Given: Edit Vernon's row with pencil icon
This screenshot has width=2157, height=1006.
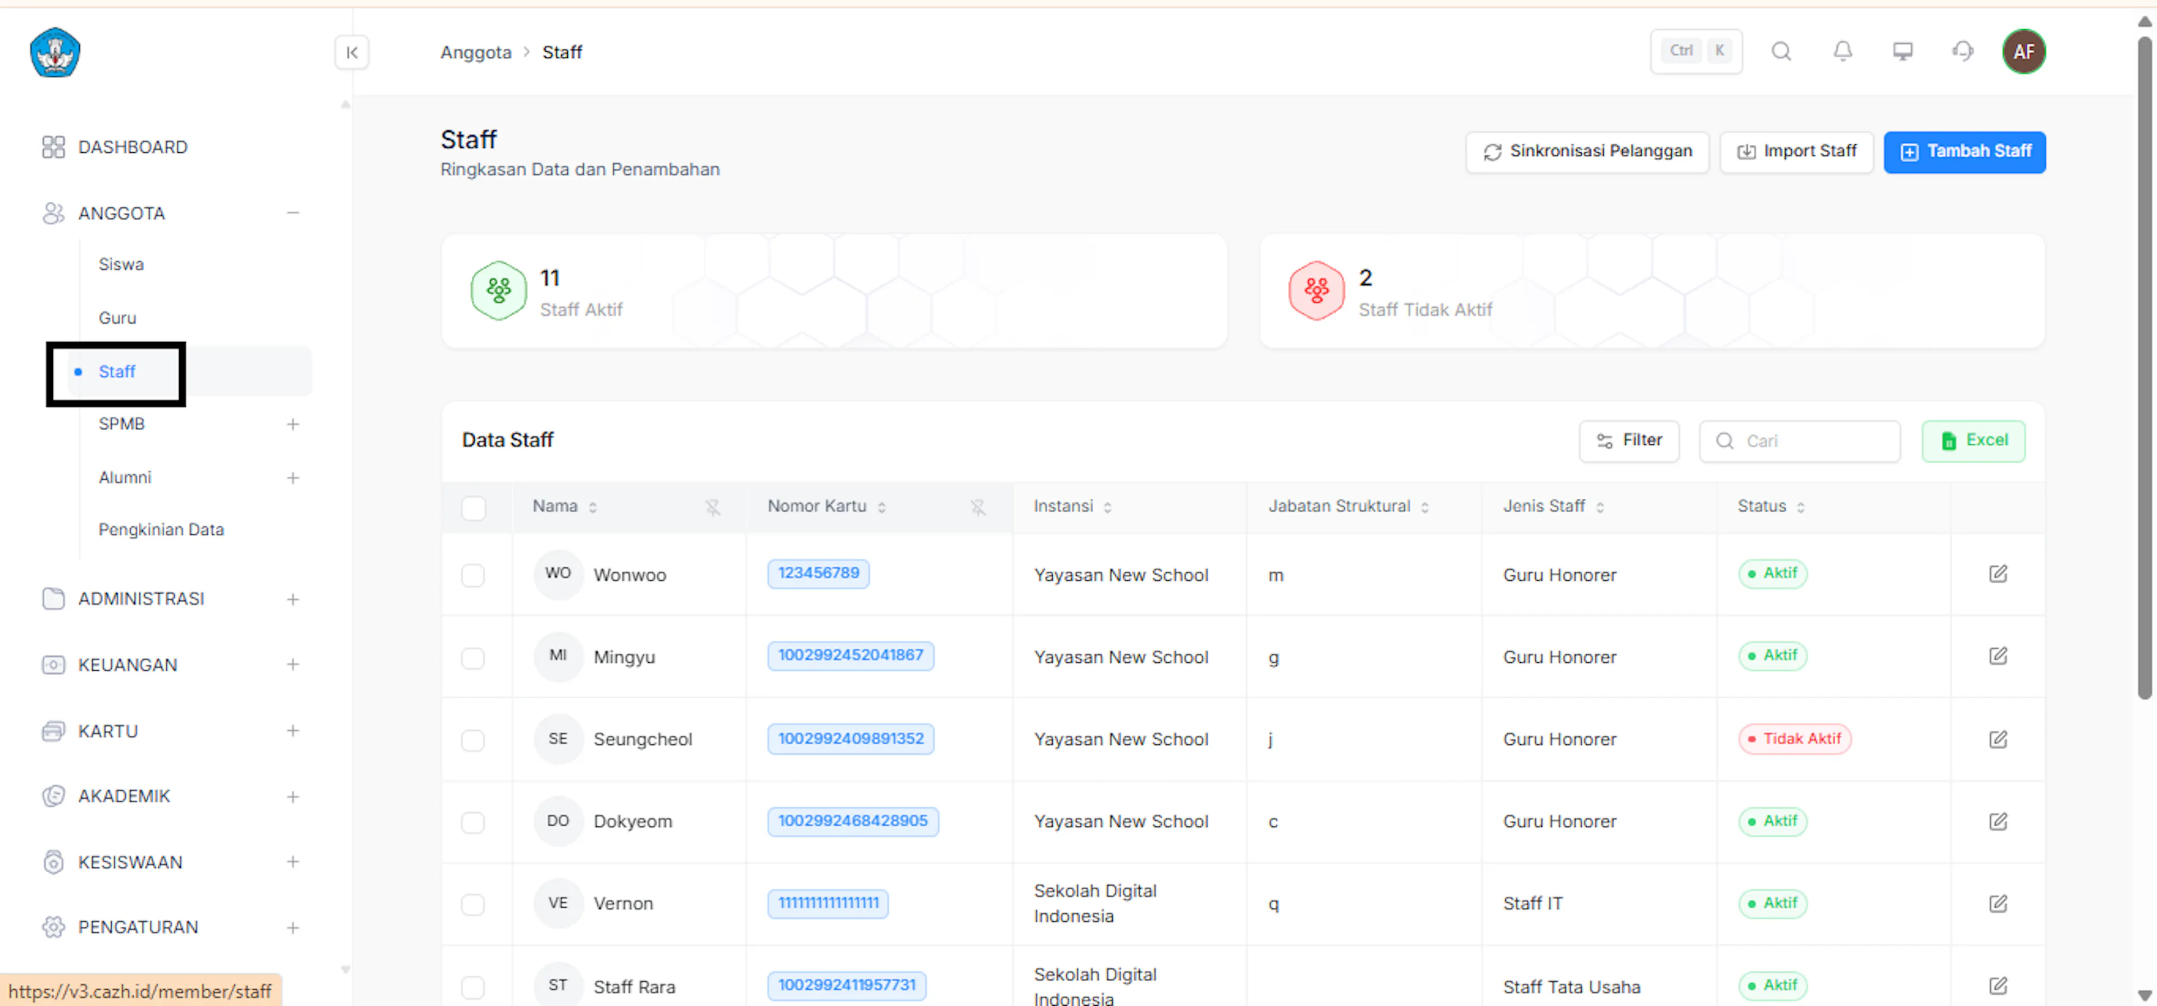Looking at the screenshot, I should point(1998,903).
